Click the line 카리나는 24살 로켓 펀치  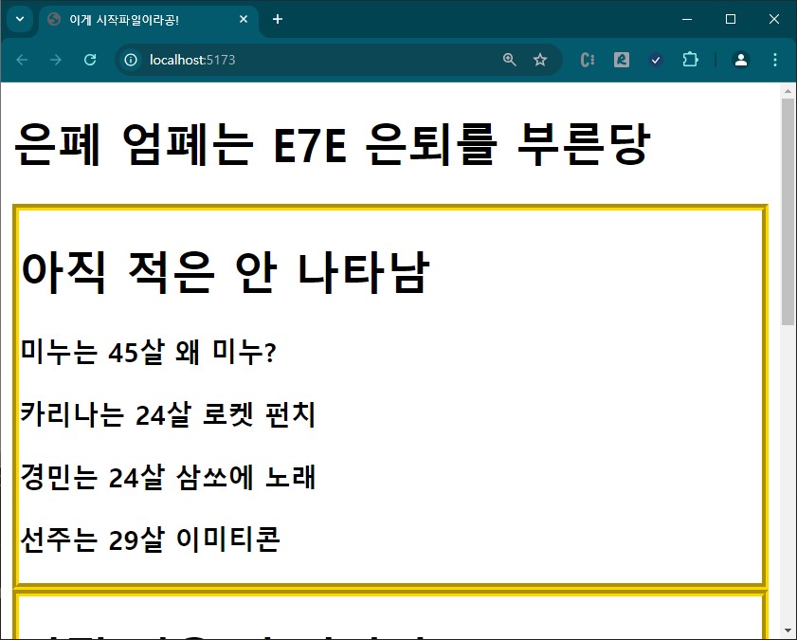coord(169,414)
